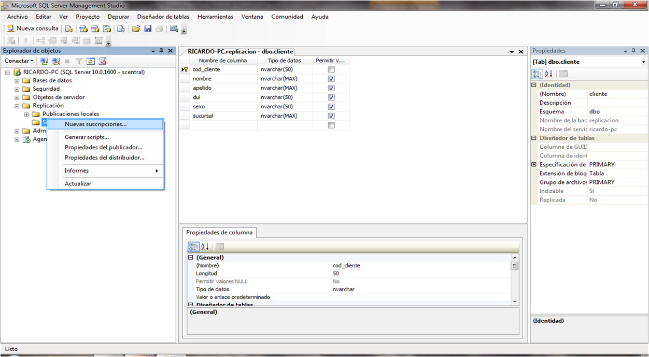This screenshot has height=357, width=649.
Task: Click the filter funnel icon in Object Explorer
Action: tap(79, 61)
